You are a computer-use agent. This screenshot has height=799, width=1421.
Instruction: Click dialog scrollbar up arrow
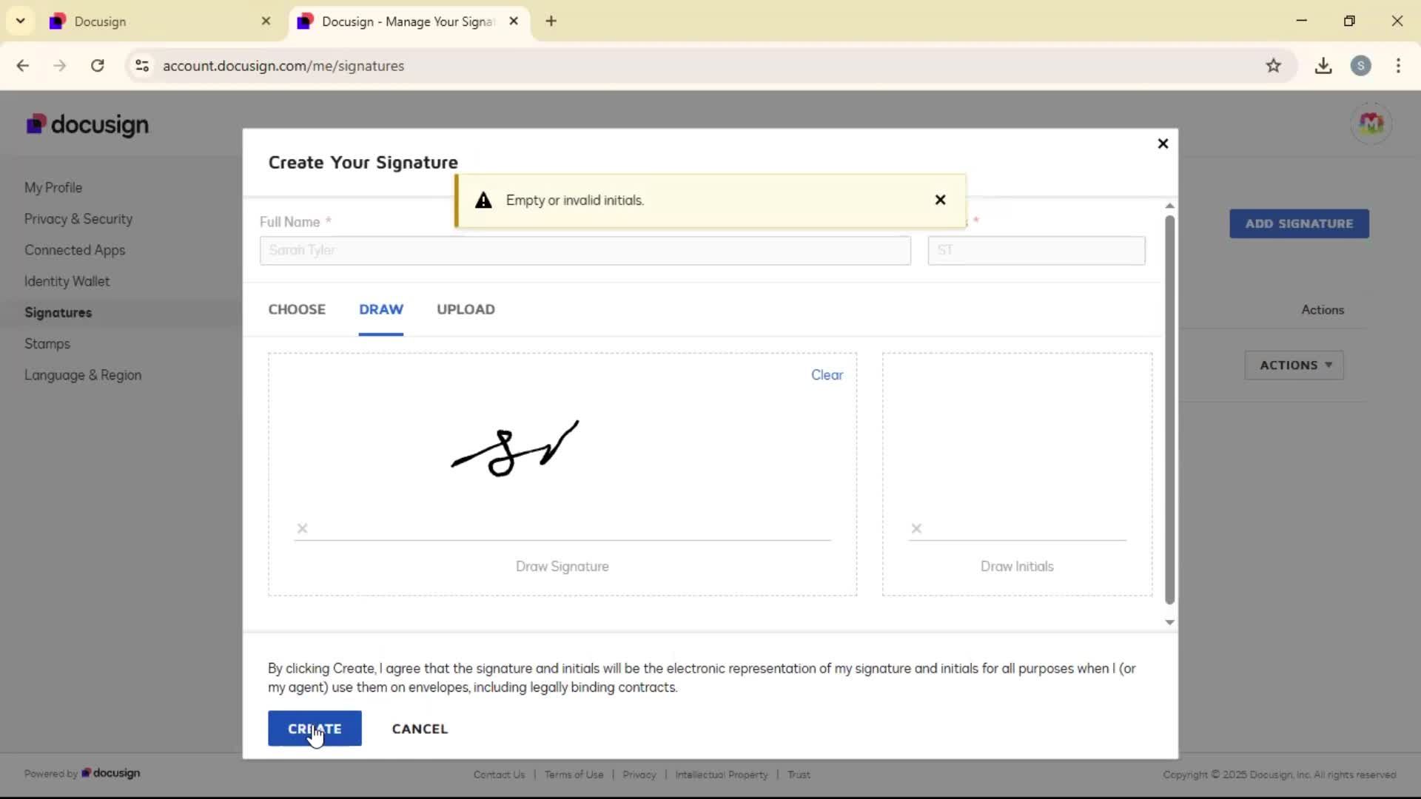(1169, 206)
